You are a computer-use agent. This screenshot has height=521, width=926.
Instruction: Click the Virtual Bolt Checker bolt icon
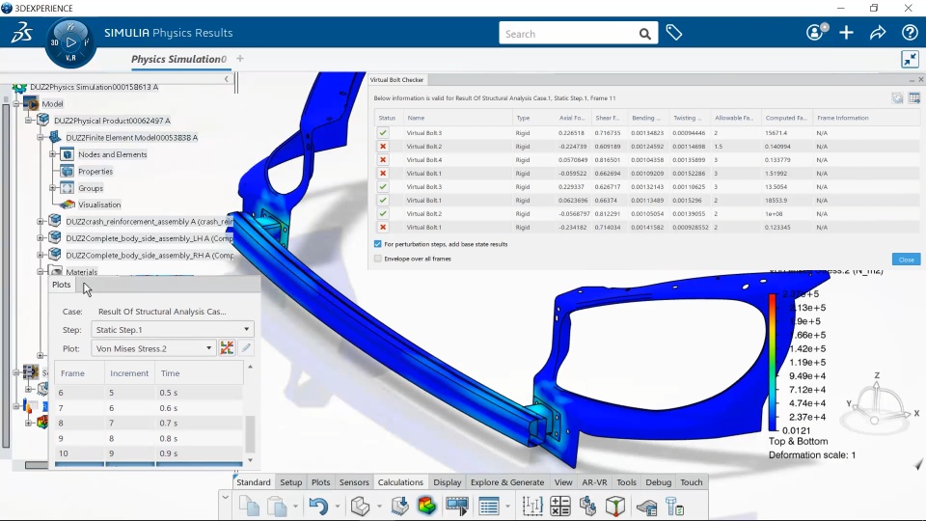coord(674,507)
